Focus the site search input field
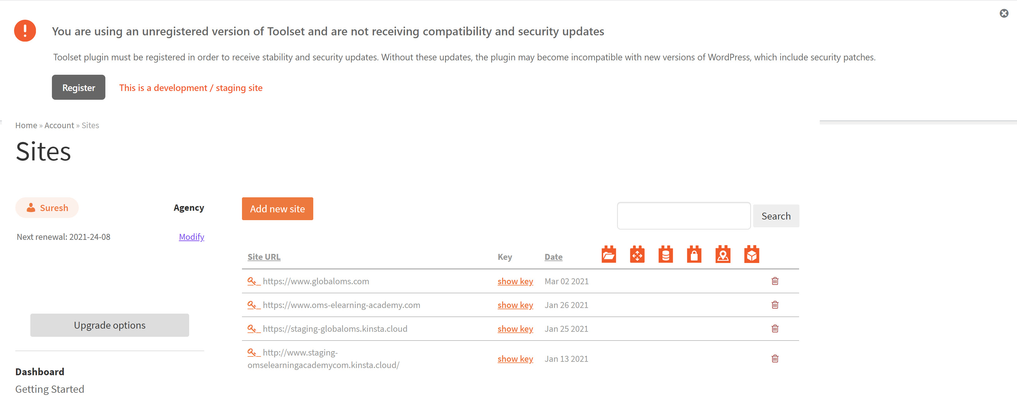 [683, 216]
